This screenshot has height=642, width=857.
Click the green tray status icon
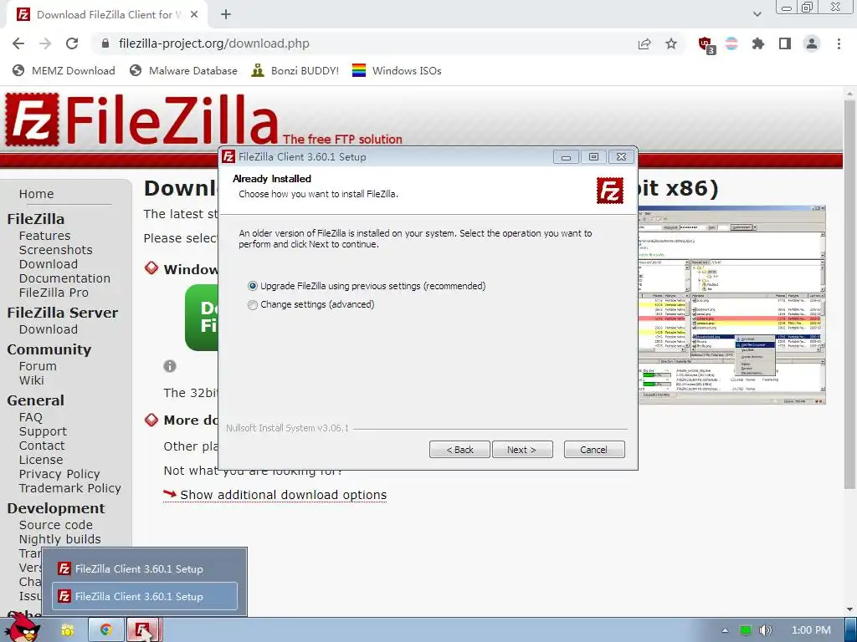(746, 630)
